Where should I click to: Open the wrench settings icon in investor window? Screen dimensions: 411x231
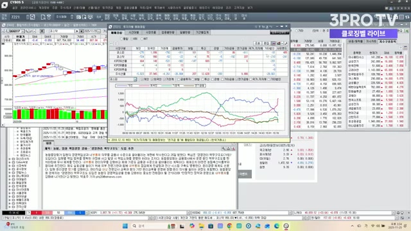pyautogui.click(x=286, y=43)
